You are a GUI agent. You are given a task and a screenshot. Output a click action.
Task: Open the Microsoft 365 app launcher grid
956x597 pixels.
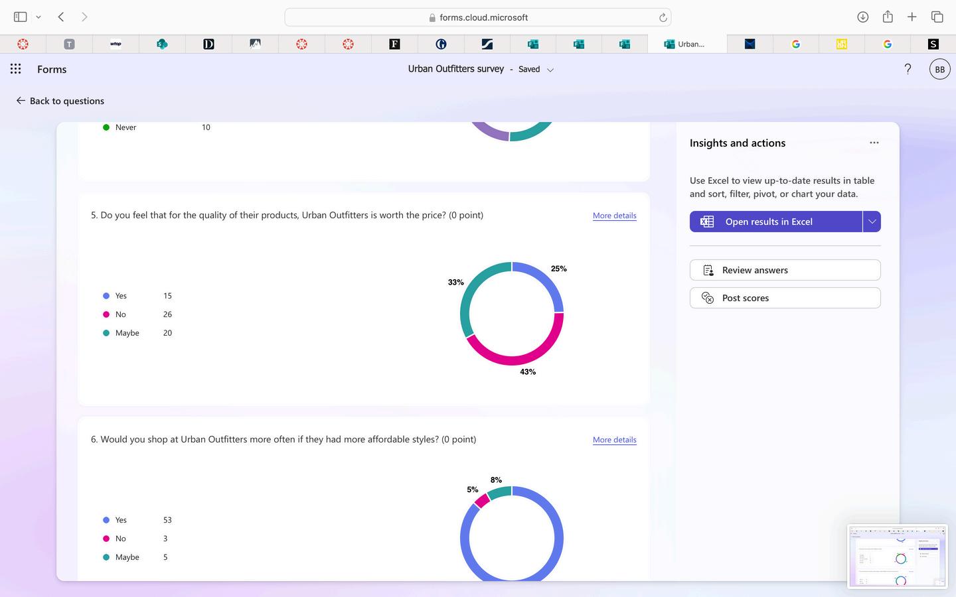(16, 69)
